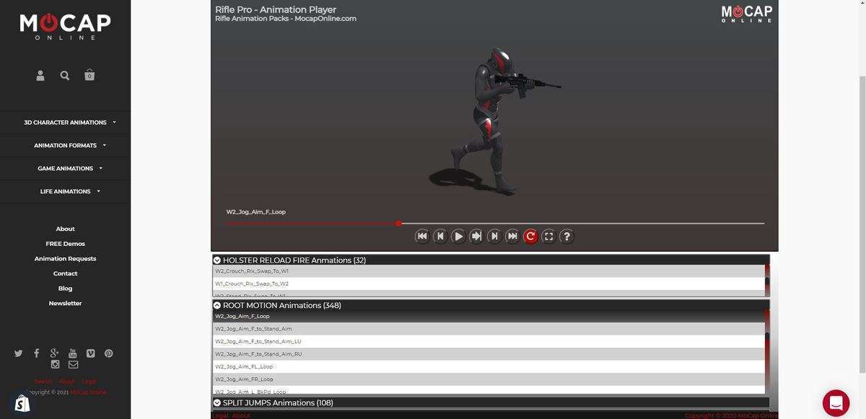Select W2_Jog_Aim_F_to_Stand_Aim animation
This screenshot has width=866, height=419.
(x=489, y=329)
